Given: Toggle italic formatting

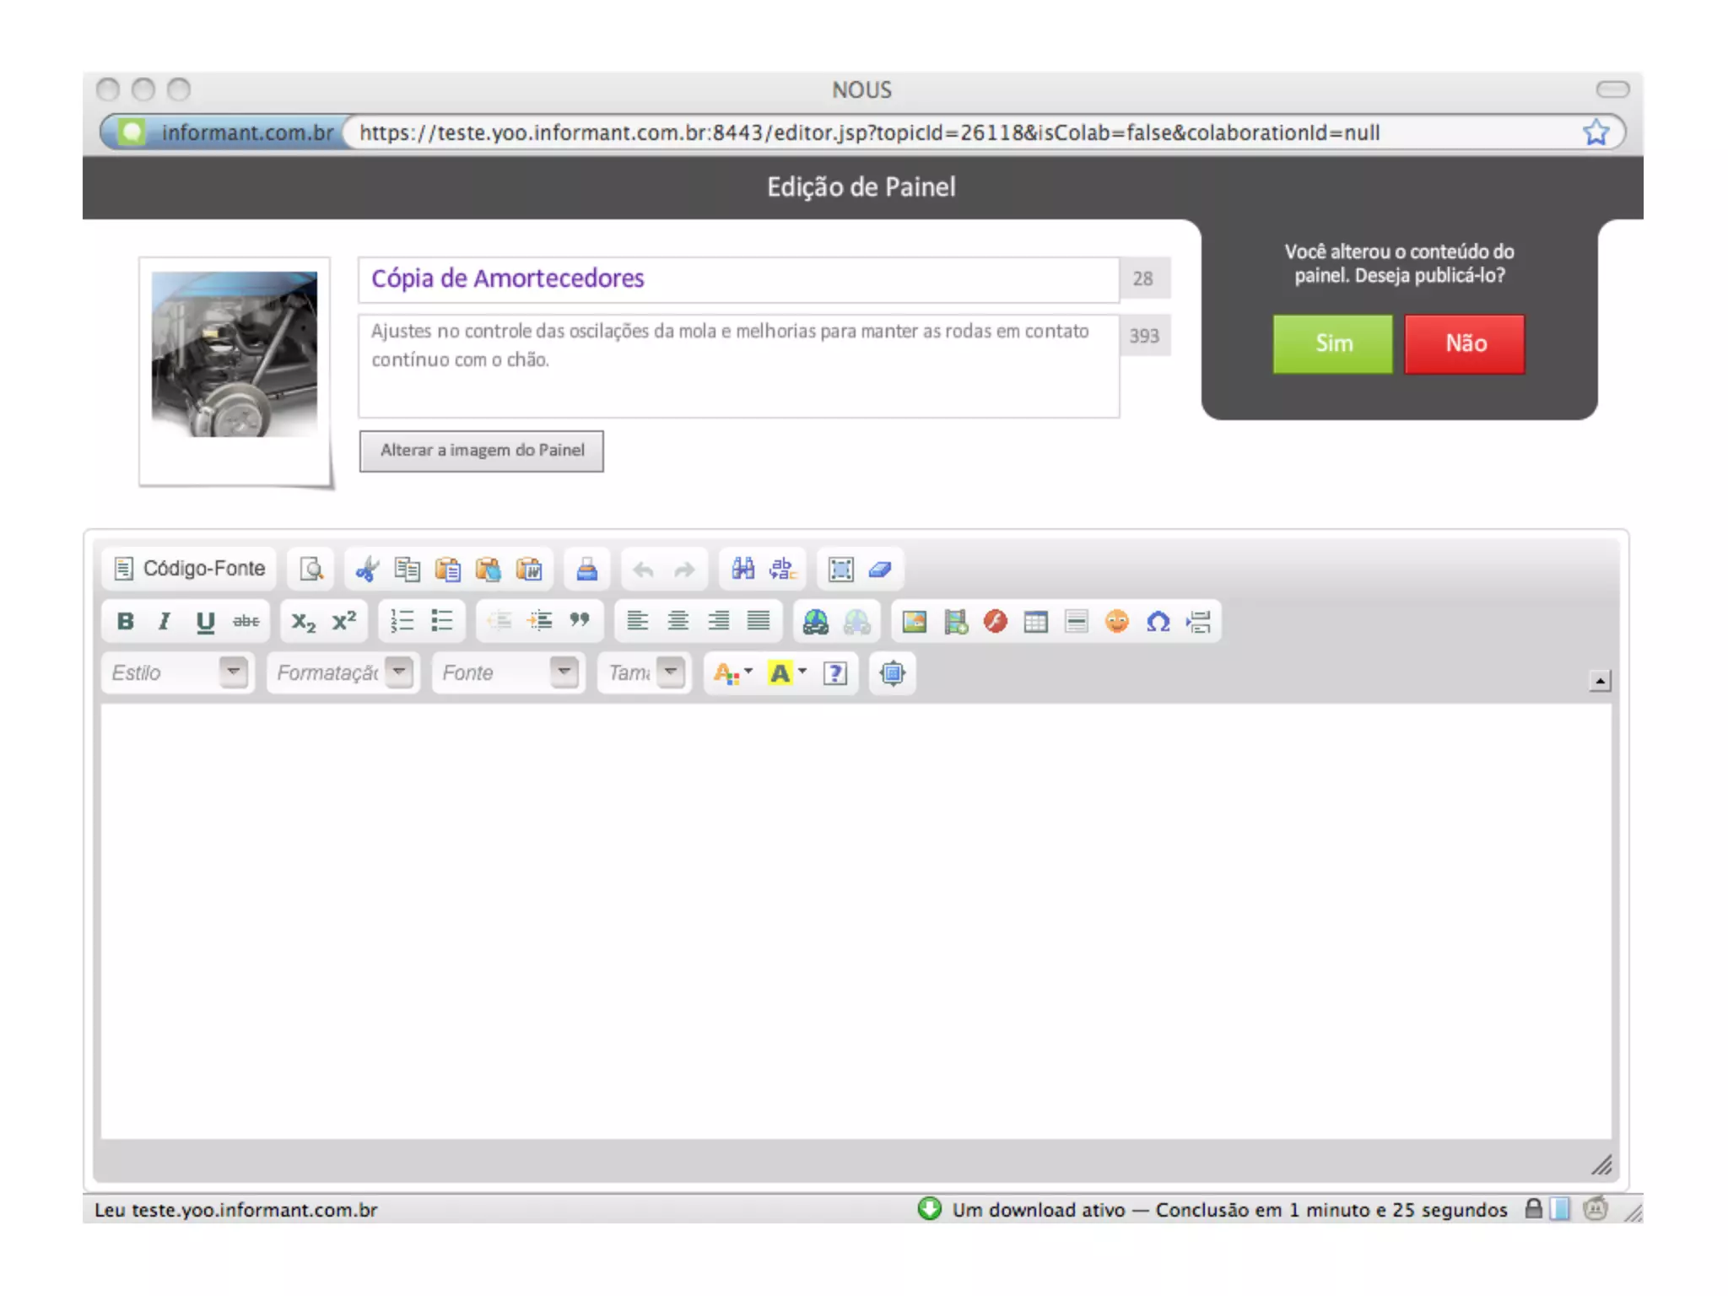Looking at the screenshot, I should [165, 622].
